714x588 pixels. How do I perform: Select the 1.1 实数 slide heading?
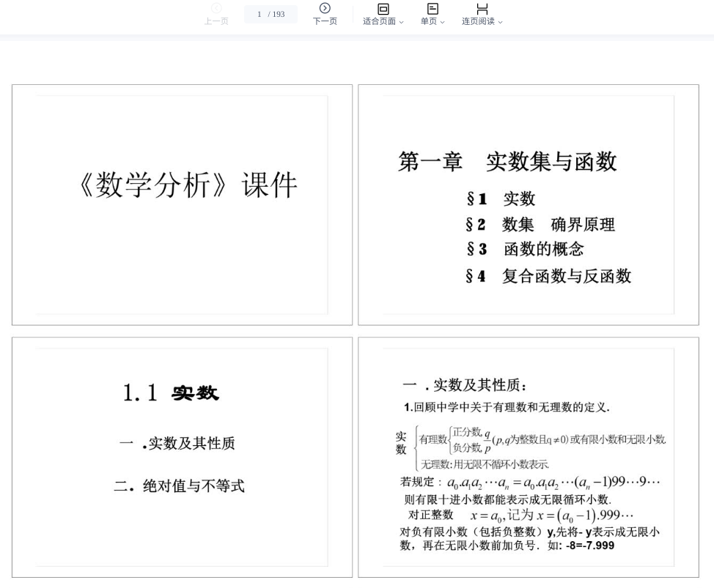click(x=171, y=393)
